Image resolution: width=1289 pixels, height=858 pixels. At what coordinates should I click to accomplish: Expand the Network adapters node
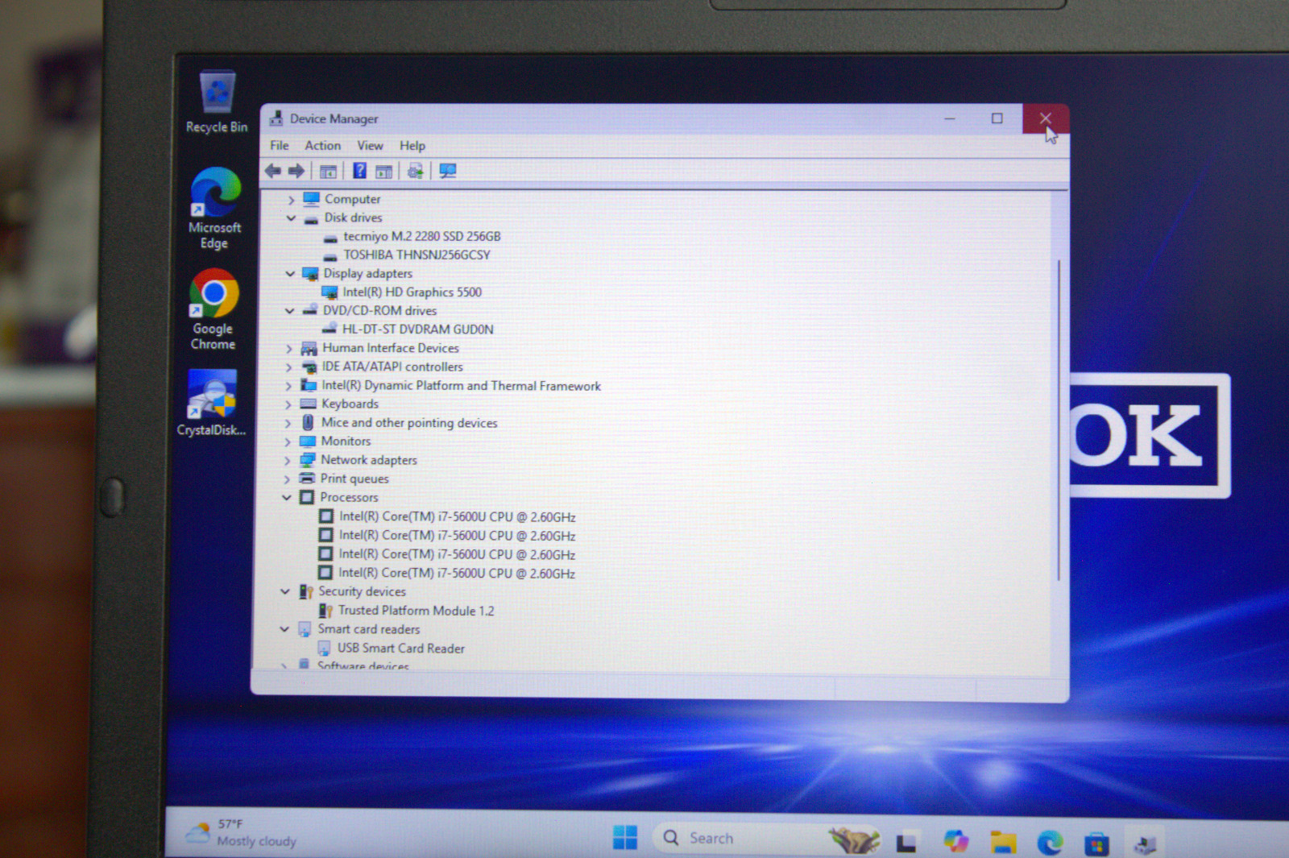click(287, 461)
